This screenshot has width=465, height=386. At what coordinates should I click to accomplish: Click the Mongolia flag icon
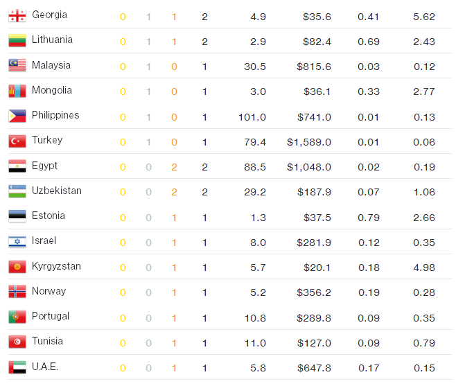coord(17,91)
